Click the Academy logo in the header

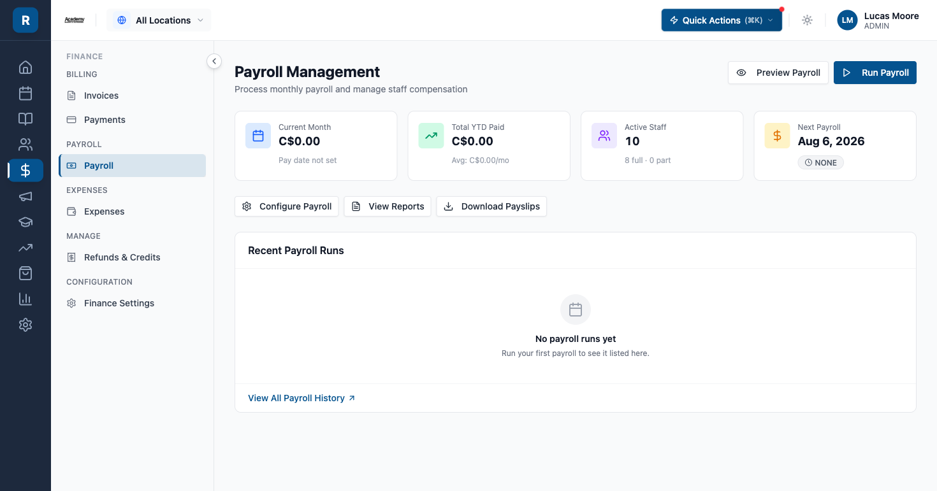tap(75, 20)
